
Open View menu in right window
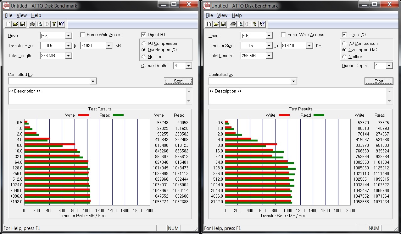222,15
